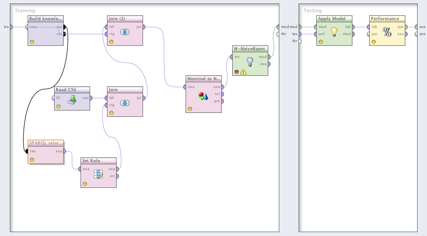Screen dimensions: 427x236
Task: Click the 'tra' input port of Training
Action: tap(11, 27)
